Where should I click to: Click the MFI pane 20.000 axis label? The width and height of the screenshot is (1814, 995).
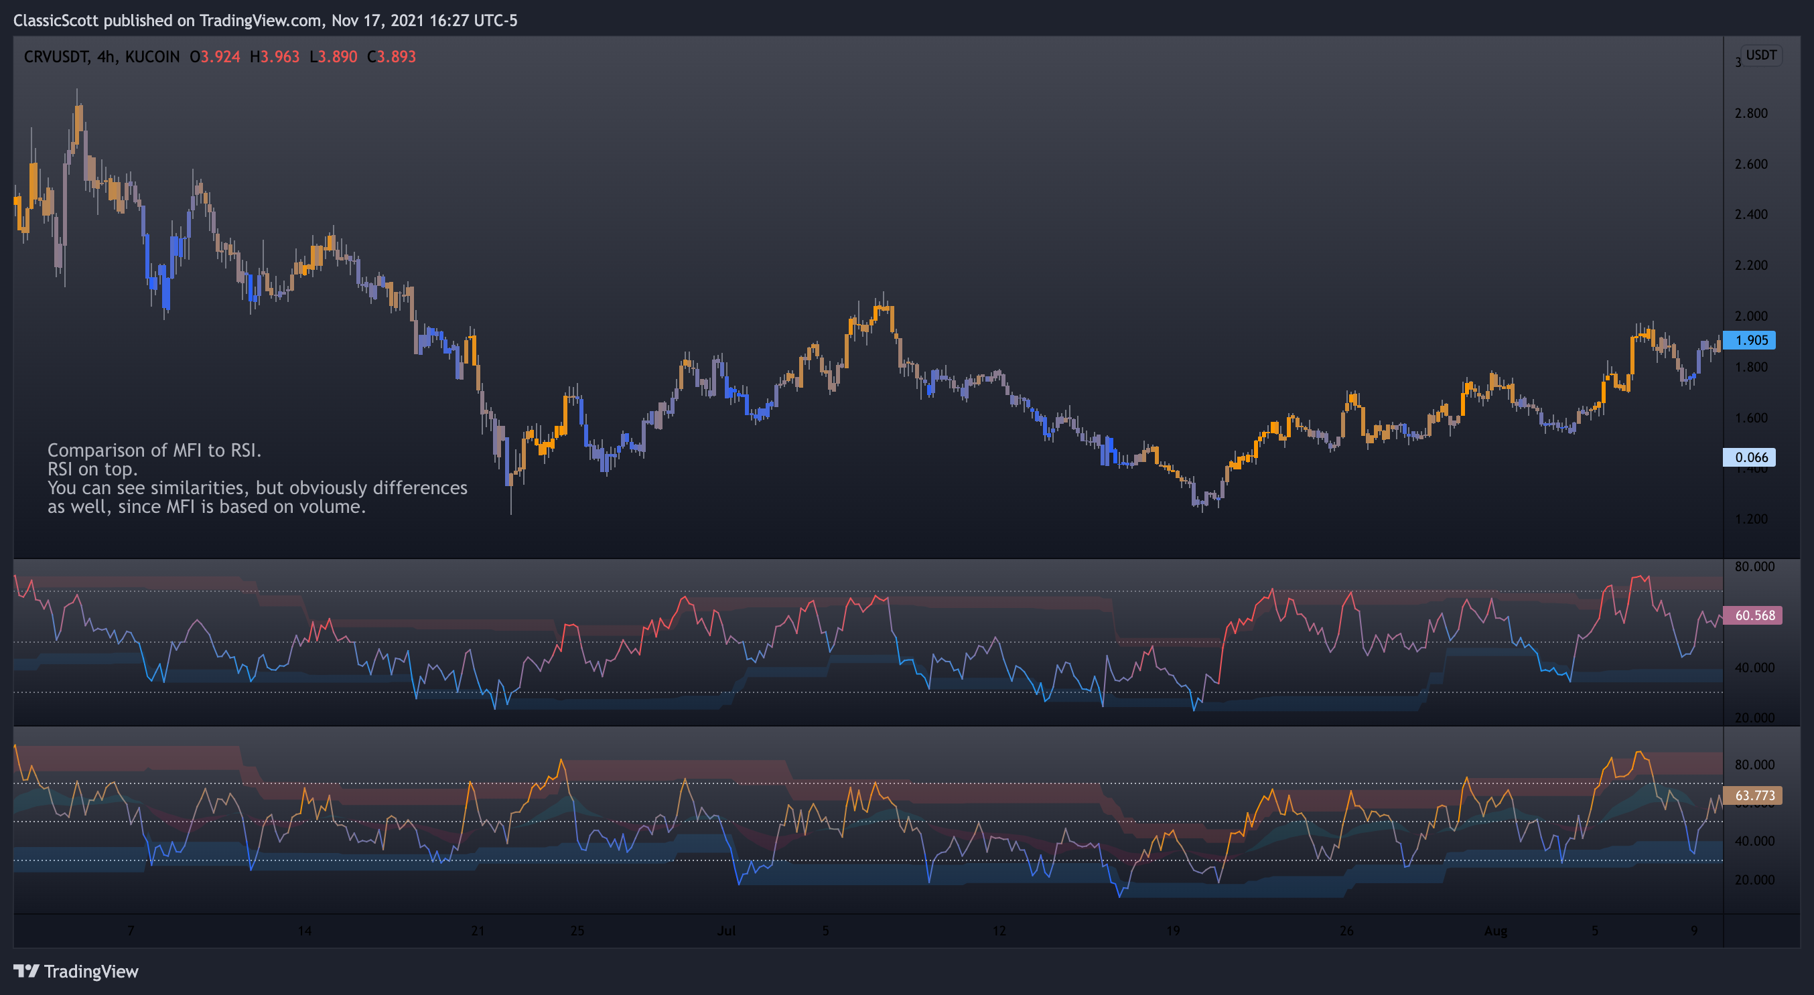[x=1755, y=880]
